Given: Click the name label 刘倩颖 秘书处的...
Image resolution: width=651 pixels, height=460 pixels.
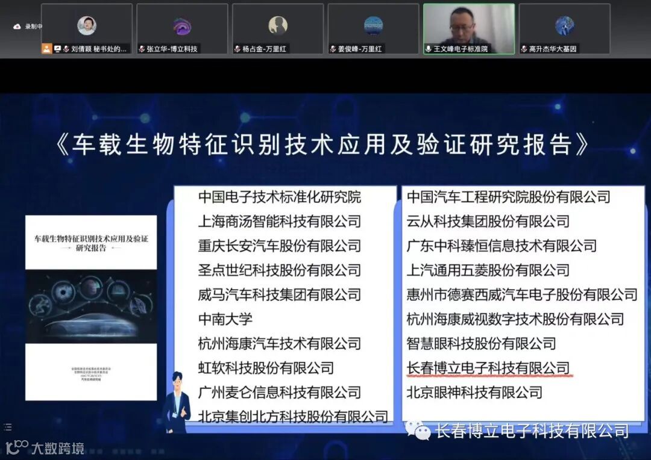Looking at the screenshot, I should pos(99,49).
